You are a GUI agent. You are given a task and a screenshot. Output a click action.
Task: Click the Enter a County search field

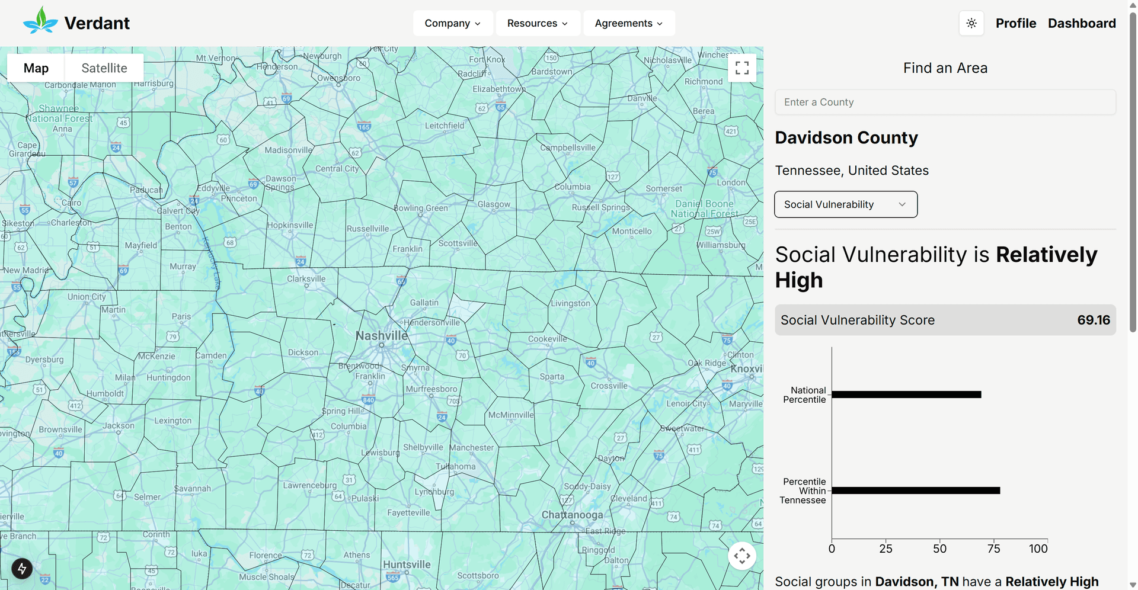point(945,102)
